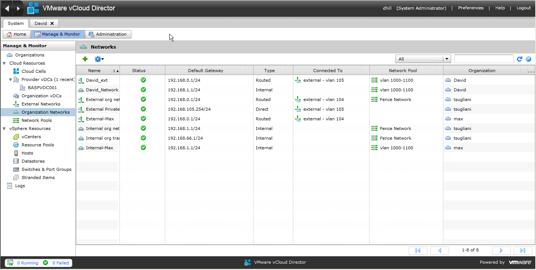The height and width of the screenshot is (270, 536).
Task: Open Preferences link
Action: (471, 8)
